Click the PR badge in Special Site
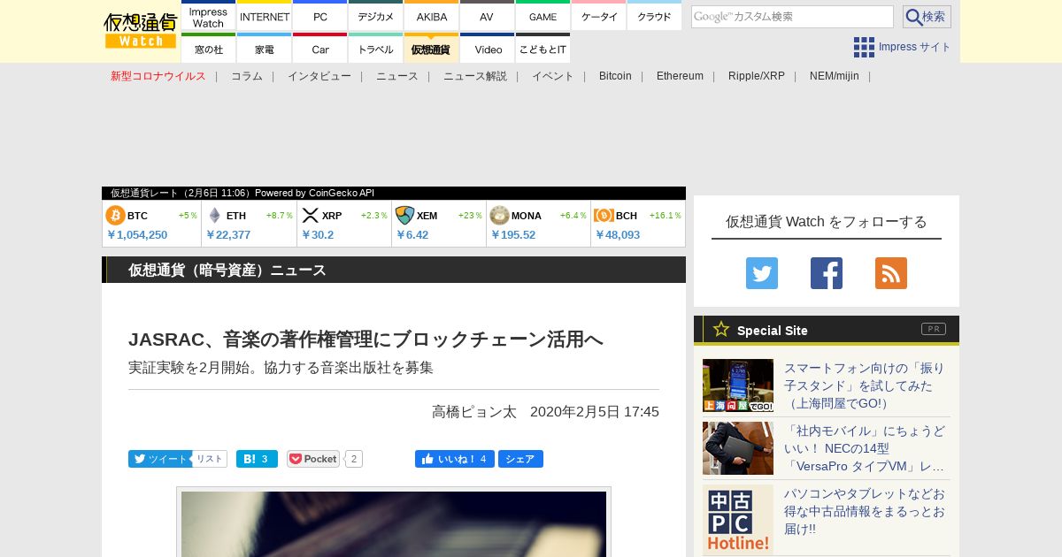1062x557 pixels. [x=934, y=329]
